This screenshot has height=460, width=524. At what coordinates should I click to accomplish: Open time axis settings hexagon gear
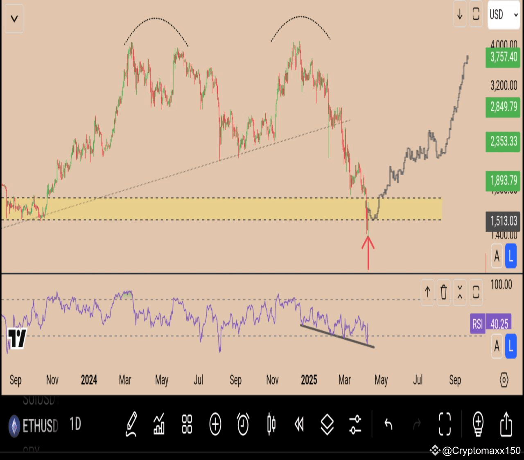point(504,380)
